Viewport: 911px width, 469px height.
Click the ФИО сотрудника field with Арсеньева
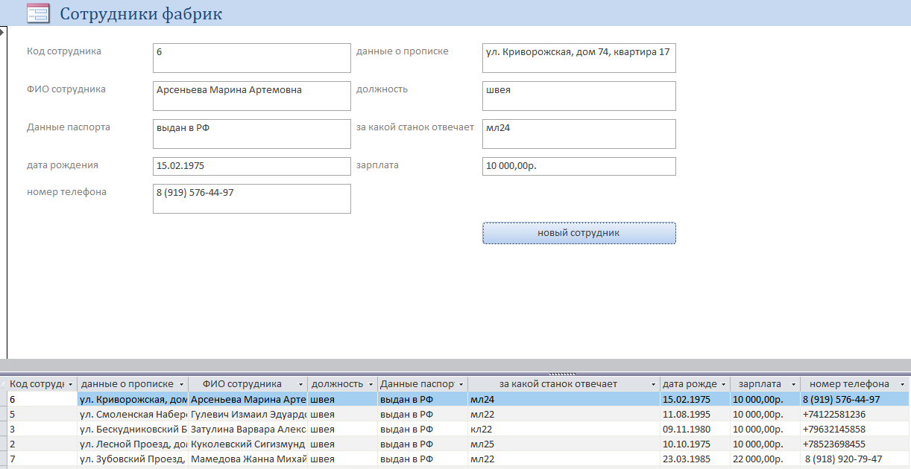tap(251, 96)
